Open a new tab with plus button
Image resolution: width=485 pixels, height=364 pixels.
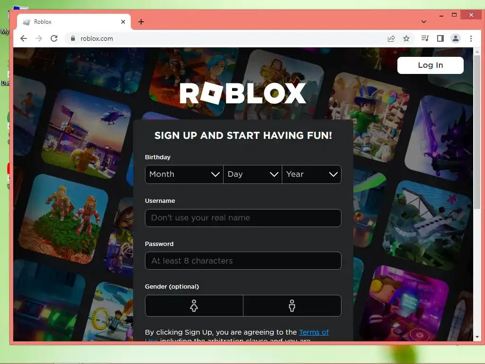coord(141,22)
